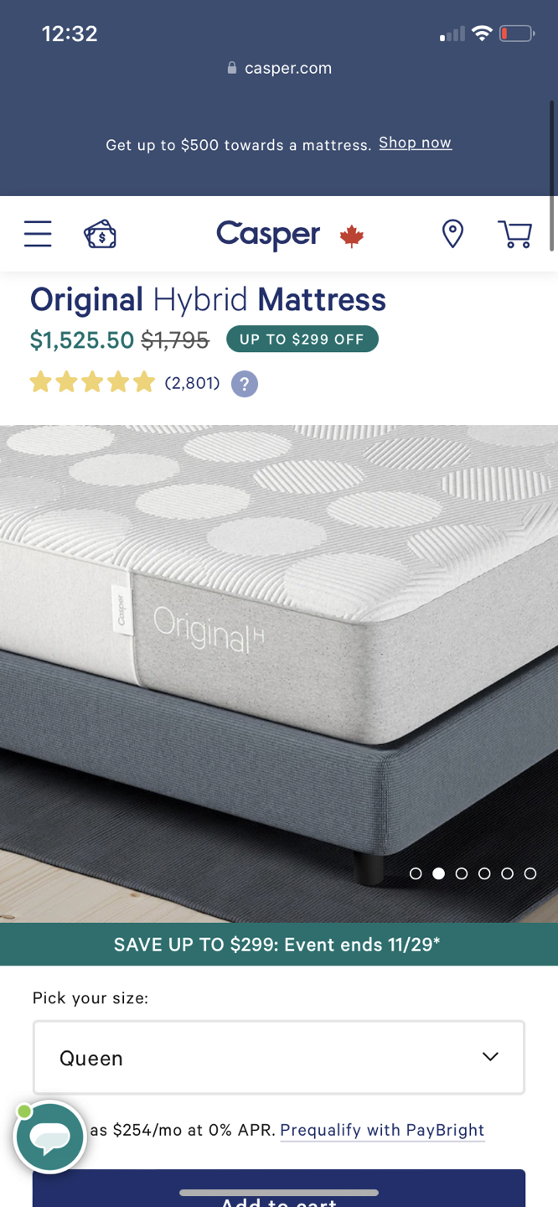Open the shopping cart
Image resolution: width=558 pixels, height=1207 pixels.
pyautogui.click(x=515, y=234)
